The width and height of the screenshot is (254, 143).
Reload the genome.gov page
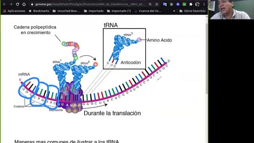click(x=17, y=4)
